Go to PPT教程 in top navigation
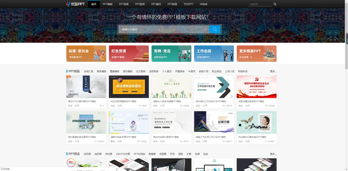This screenshot has width=348, height=171. click(x=172, y=4)
